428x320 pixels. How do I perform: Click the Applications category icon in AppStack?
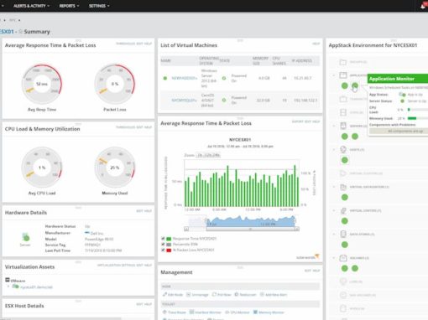pyautogui.click(x=343, y=75)
